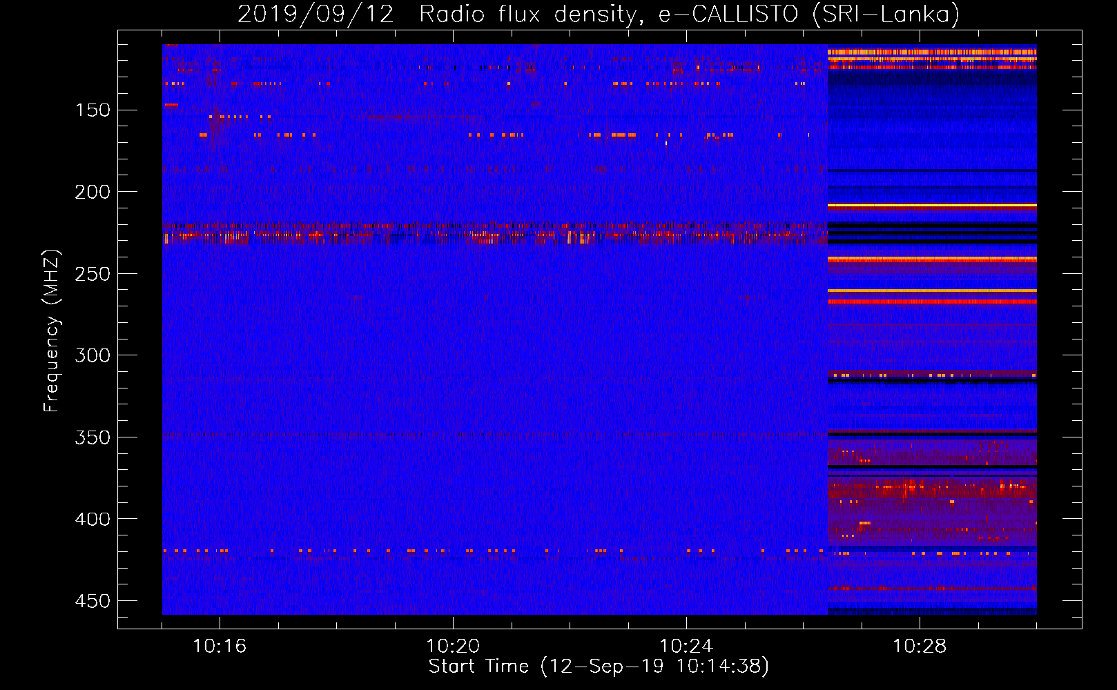This screenshot has height=690, width=1117.
Task: Click the '200' frequency tick label
Action: 93,192
